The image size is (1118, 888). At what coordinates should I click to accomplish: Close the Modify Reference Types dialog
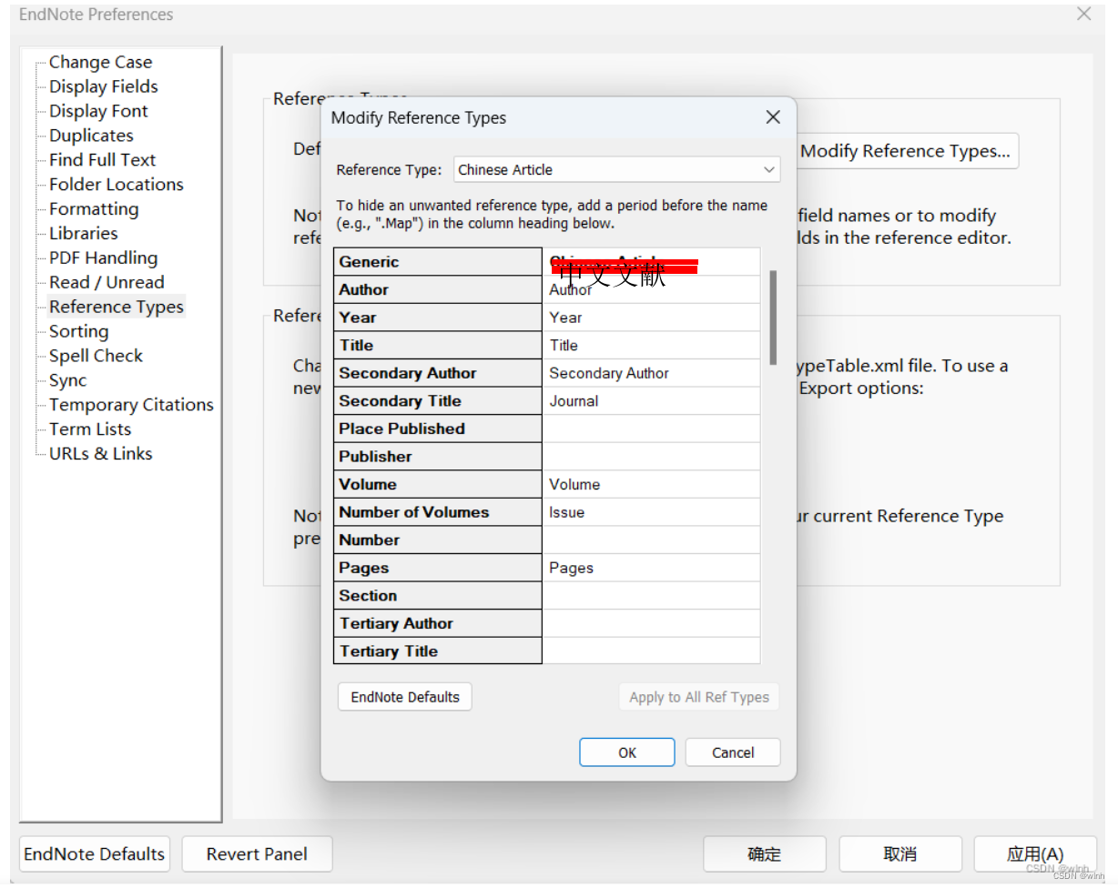coord(773,117)
